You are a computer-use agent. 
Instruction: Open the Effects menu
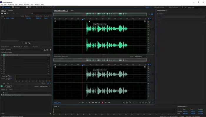coord(21,5)
